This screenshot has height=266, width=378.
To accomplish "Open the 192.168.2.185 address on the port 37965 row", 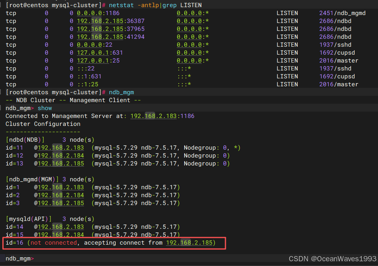I will click(x=100, y=29).
